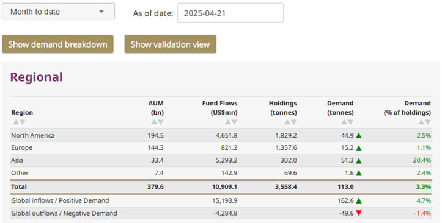Select the Asia region row
Image resolution: width=442 pixels, height=223 pixels.
[x=221, y=160]
